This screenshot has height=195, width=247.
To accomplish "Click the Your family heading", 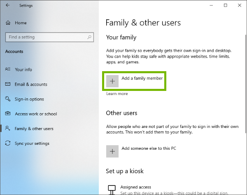I will point(121,37).
